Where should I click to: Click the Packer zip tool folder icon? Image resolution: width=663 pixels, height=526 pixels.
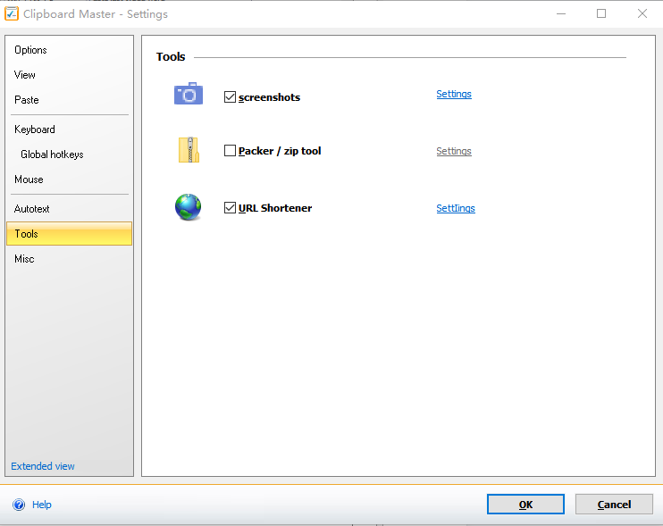point(189,150)
